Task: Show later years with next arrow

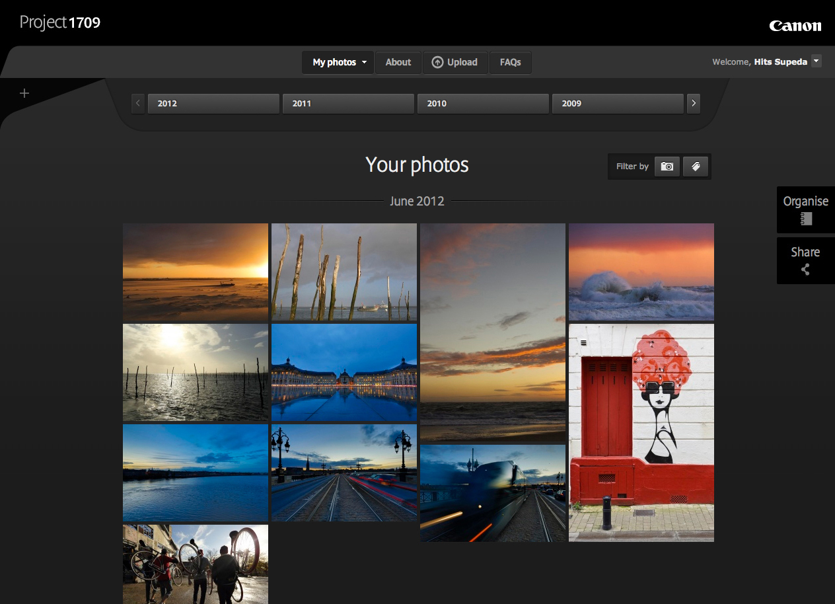Action: click(x=693, y=103)
